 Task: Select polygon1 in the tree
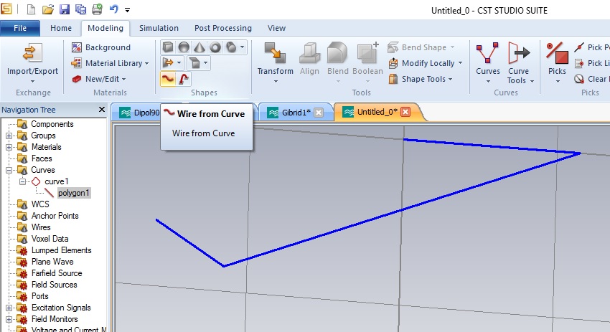click(73, 193)
